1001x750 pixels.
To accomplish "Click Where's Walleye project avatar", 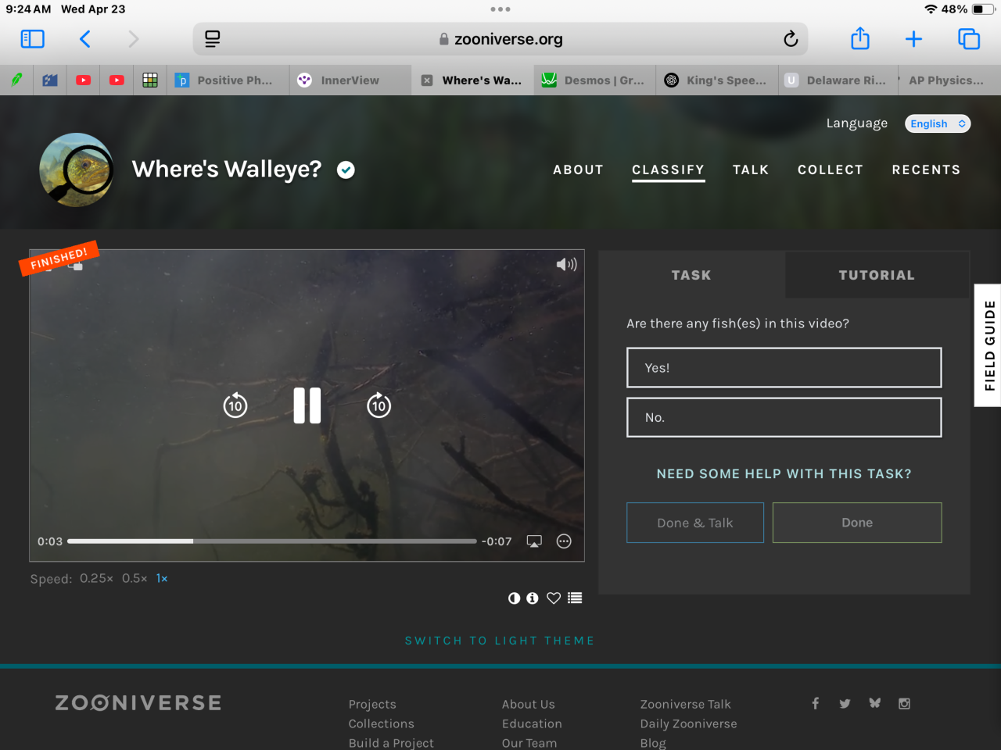I will tap(77, 170).
